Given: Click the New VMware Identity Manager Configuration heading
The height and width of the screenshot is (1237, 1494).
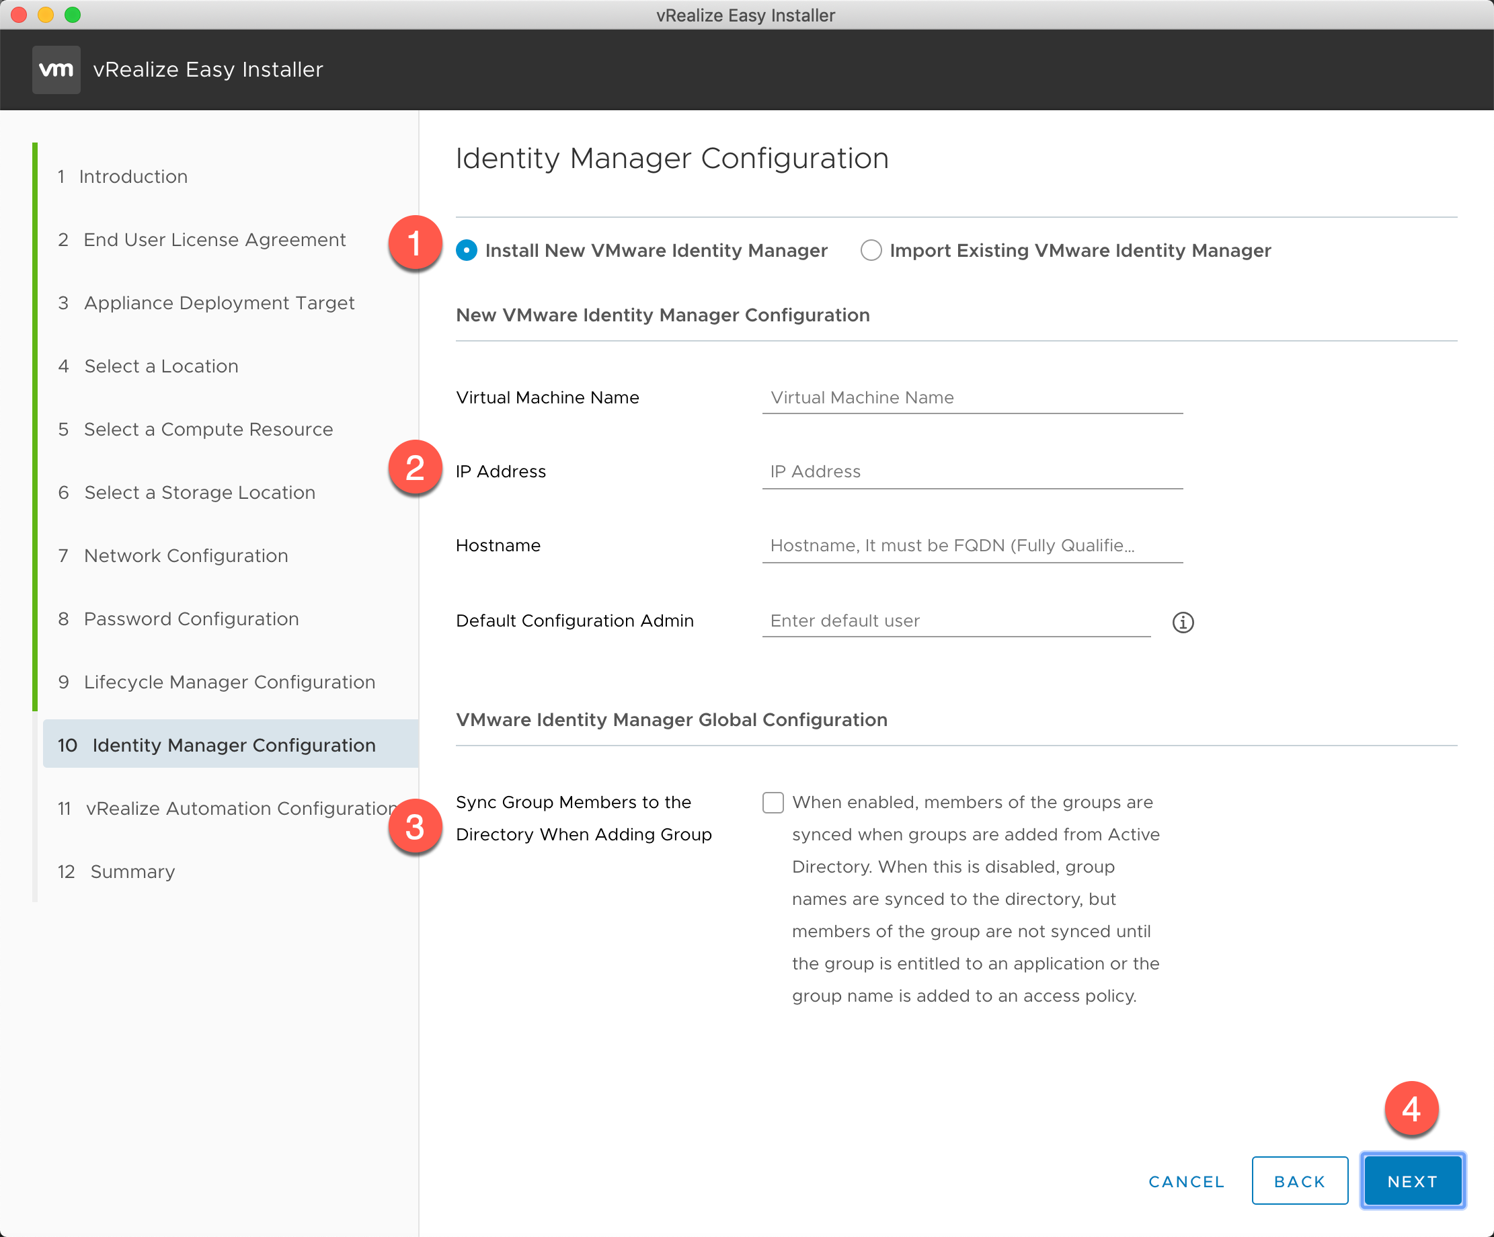Looking at the screenshot, I should coord(662,315).
